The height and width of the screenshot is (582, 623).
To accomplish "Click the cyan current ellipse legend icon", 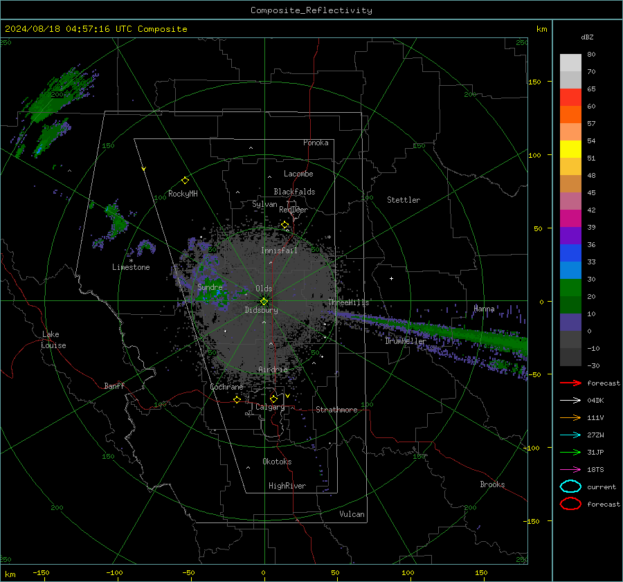I will [570, 486].
